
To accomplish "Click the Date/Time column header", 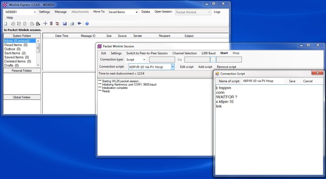I will [x=62, y=36].
